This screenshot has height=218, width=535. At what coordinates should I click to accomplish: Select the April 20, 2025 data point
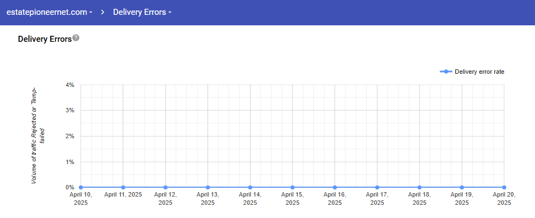tap(504, 187)
